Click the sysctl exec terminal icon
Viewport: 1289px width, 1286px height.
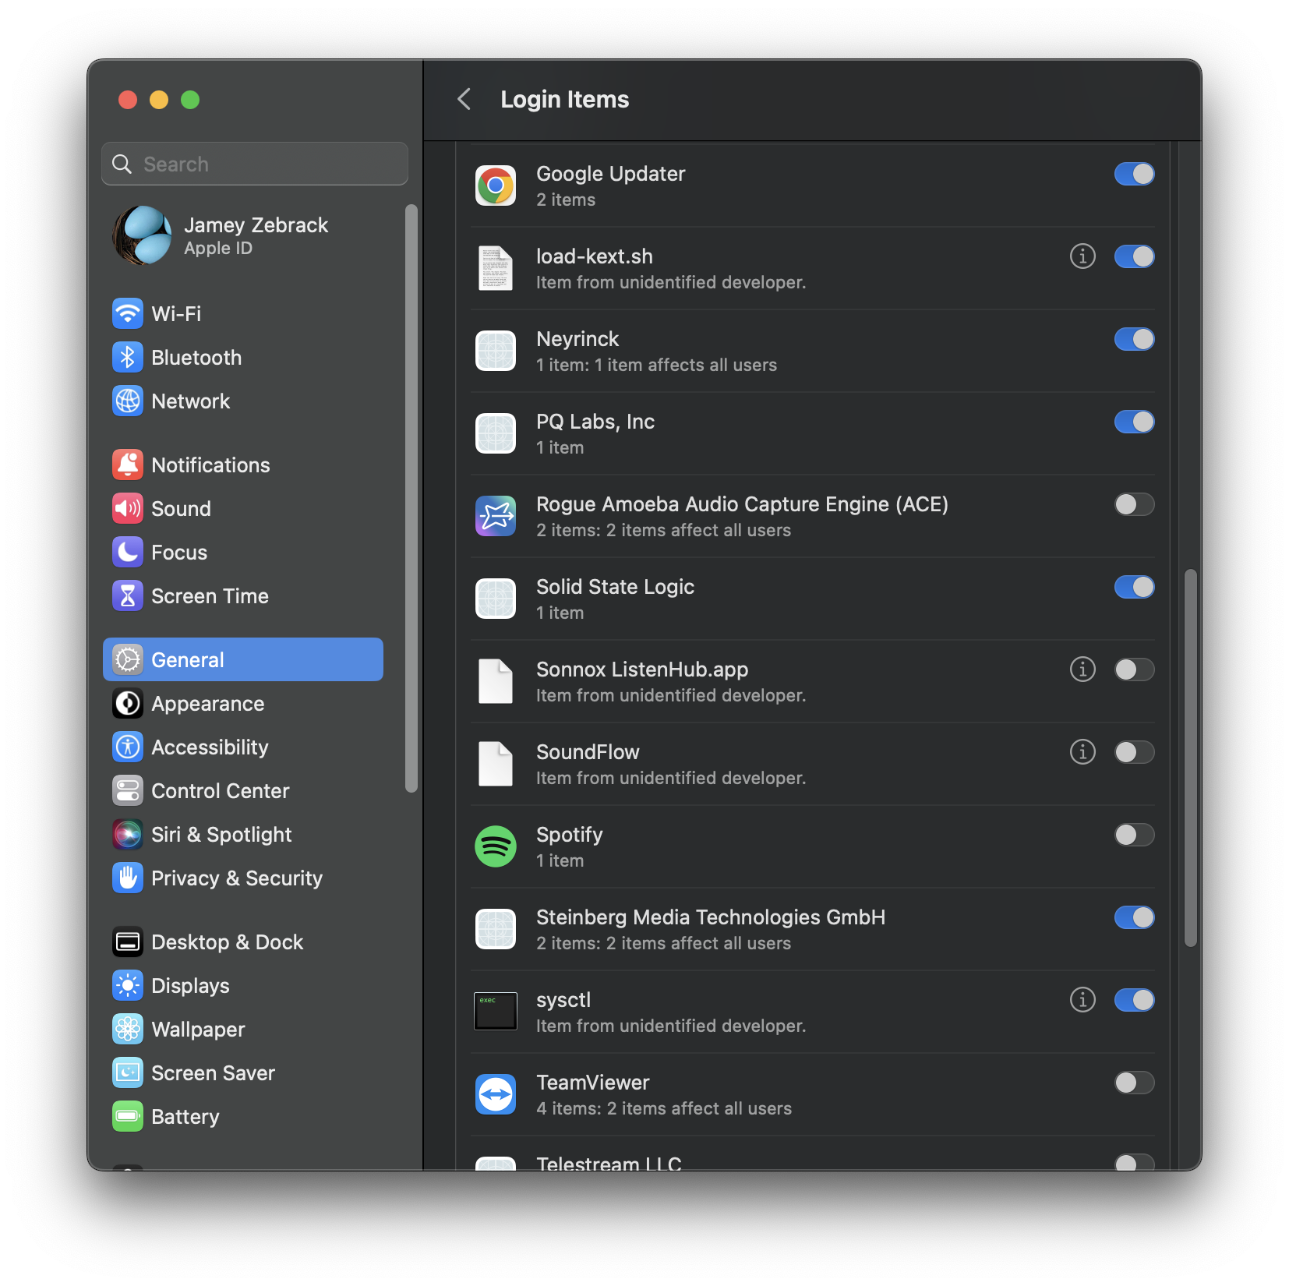tap(496, 1011)
